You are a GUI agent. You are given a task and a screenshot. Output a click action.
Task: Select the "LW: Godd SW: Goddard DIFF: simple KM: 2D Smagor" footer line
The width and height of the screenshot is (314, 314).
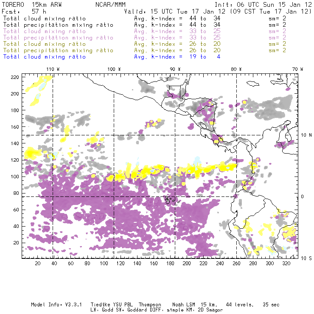(157, 310)
